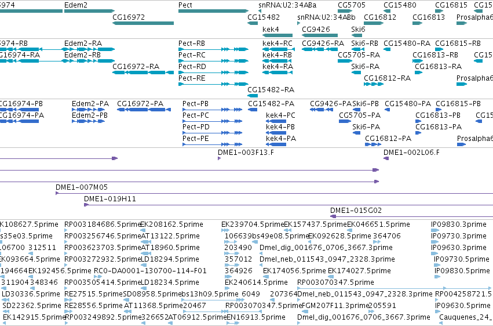The height and width of the screenshot is (326, 493).
Task: Open the Edem2-RA transcript
Action: click(89, 49)
